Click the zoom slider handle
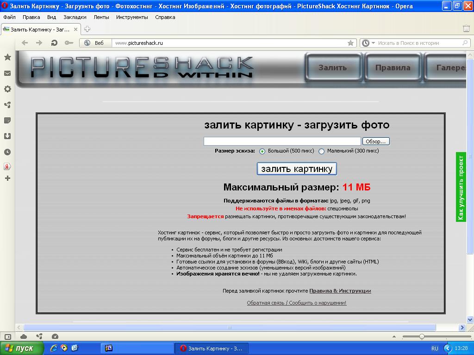The height and width of the screenshot is (355, 474). [x=421, y=337]
